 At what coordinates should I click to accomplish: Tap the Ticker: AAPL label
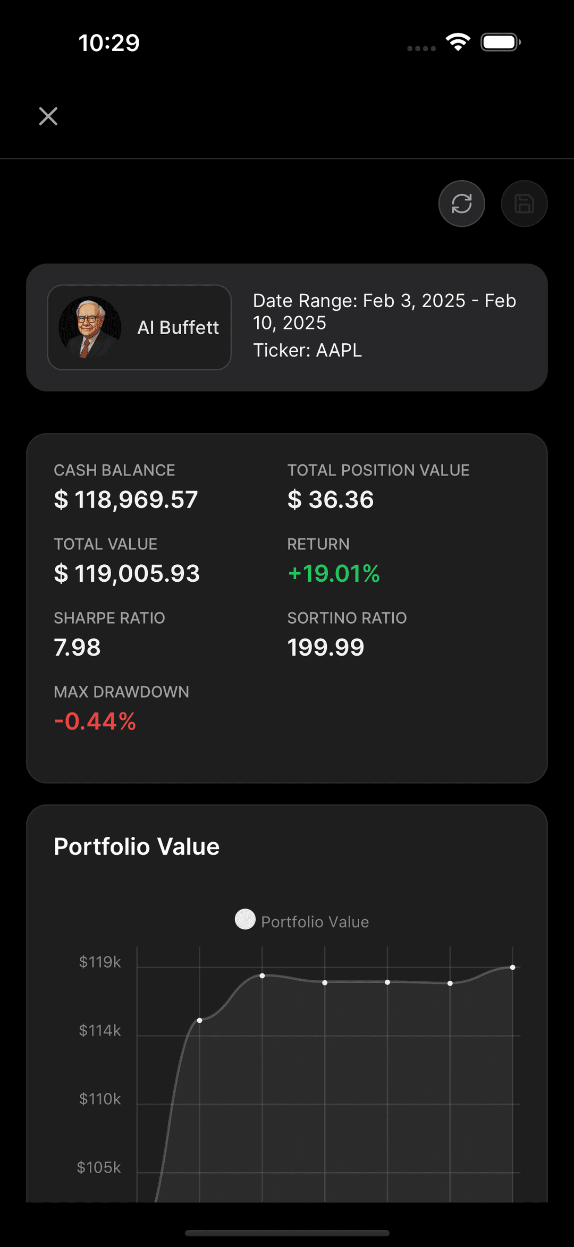click(x=307, y=351)
